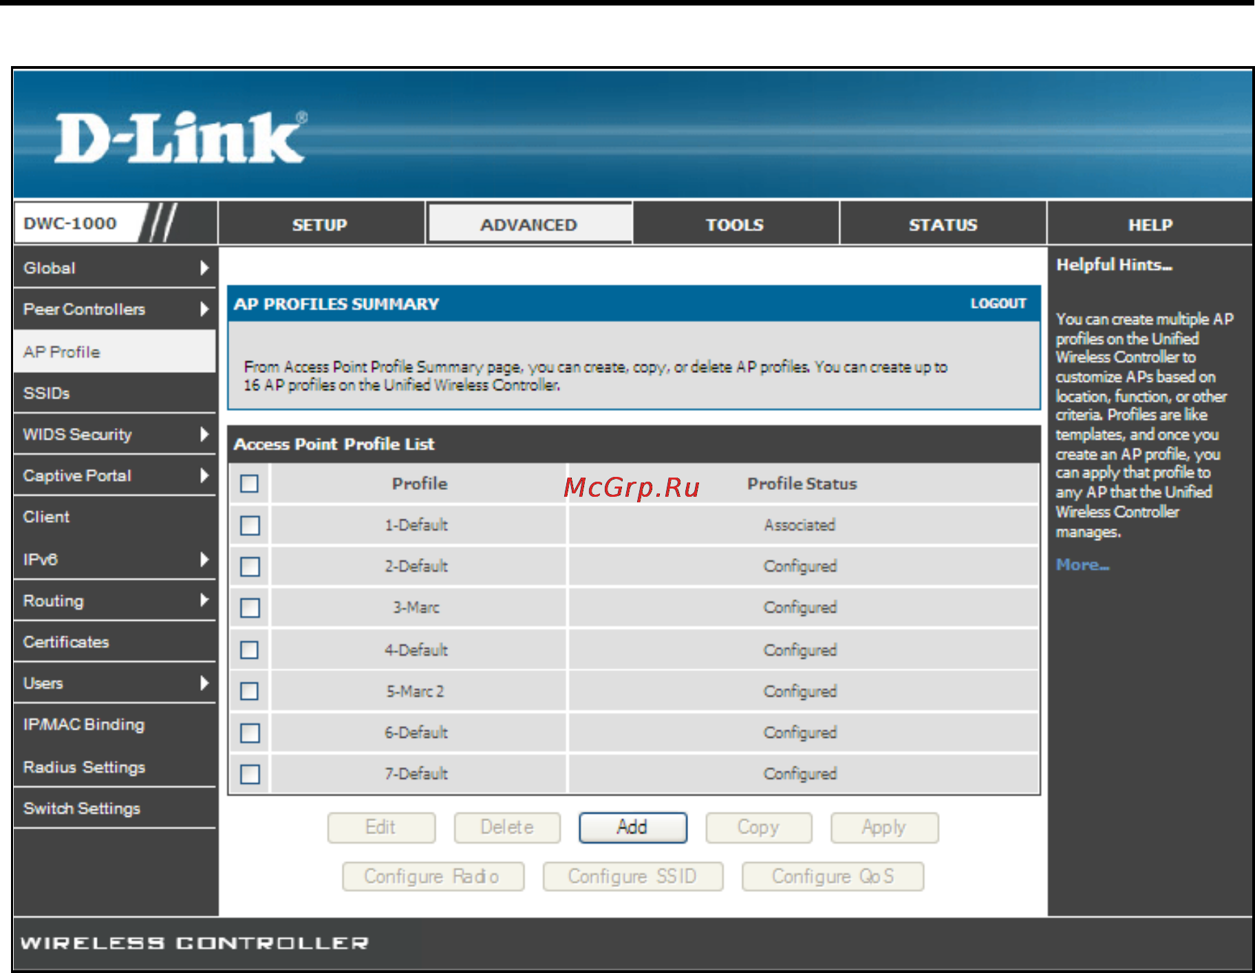Image resolution: width=1255 pixels, height=973 pixels.
Task: Select the header checkbox beside Profile column
Action: [250, 484]
